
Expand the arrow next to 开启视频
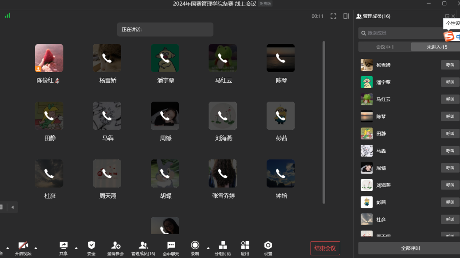(36, 248)
